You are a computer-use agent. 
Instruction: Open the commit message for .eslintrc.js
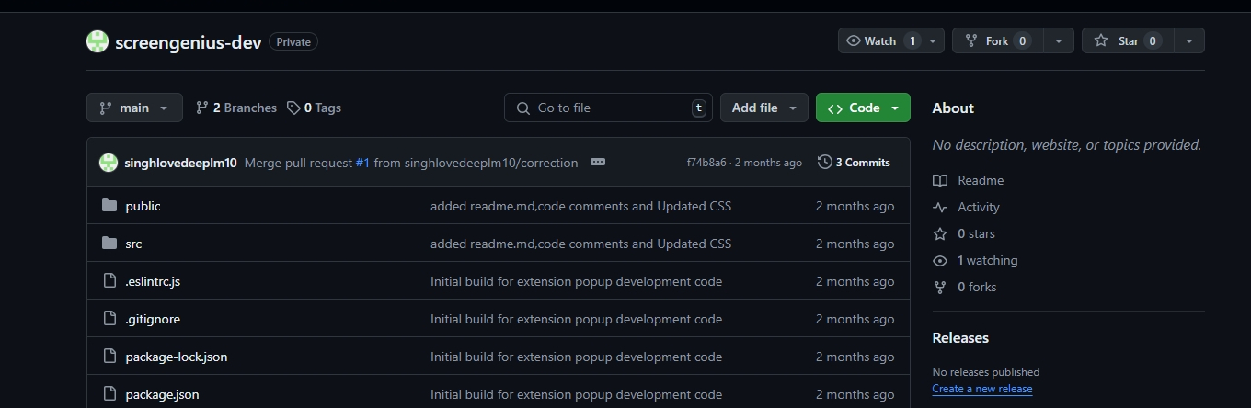coord(576,281)
